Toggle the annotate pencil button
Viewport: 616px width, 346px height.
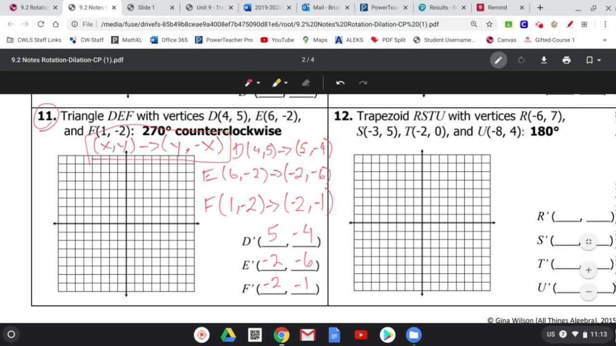[499, 60]
